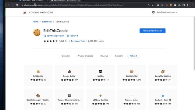Switch to the Privacy practices tab
This screenshot has width=195, height=110.
coord(85,56)
